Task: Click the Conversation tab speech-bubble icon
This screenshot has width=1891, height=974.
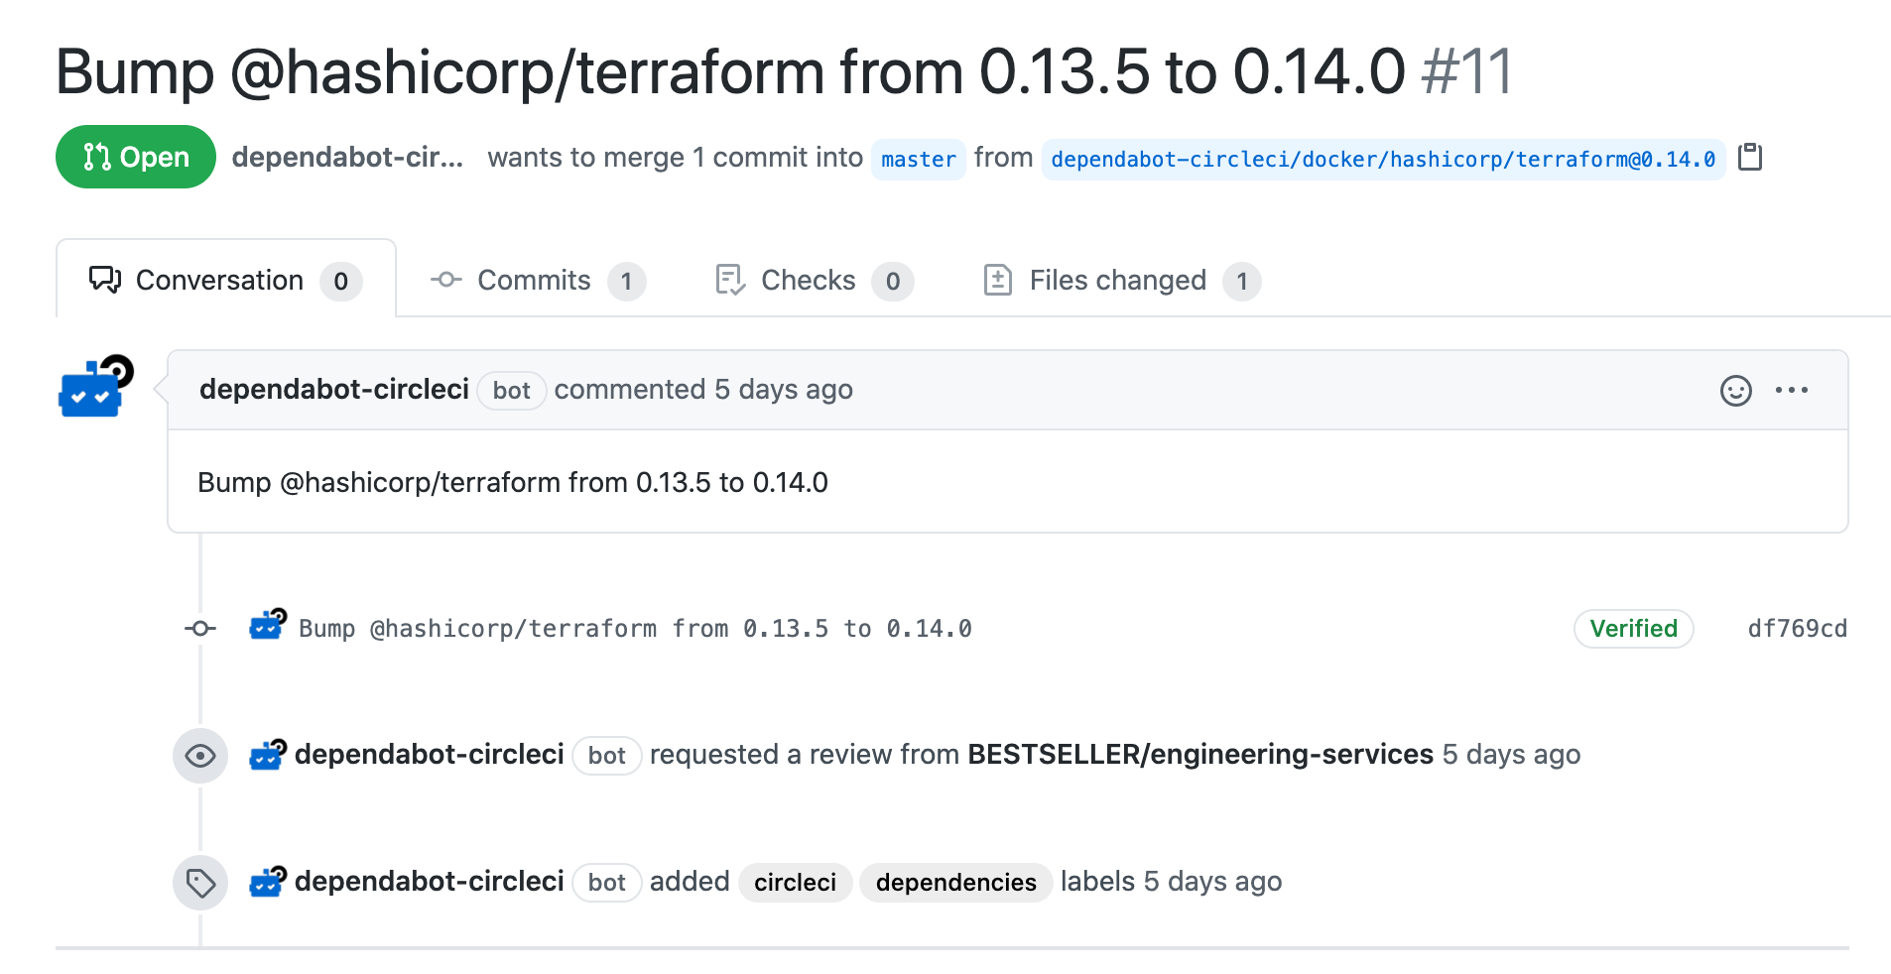Action: coord(105,279)
